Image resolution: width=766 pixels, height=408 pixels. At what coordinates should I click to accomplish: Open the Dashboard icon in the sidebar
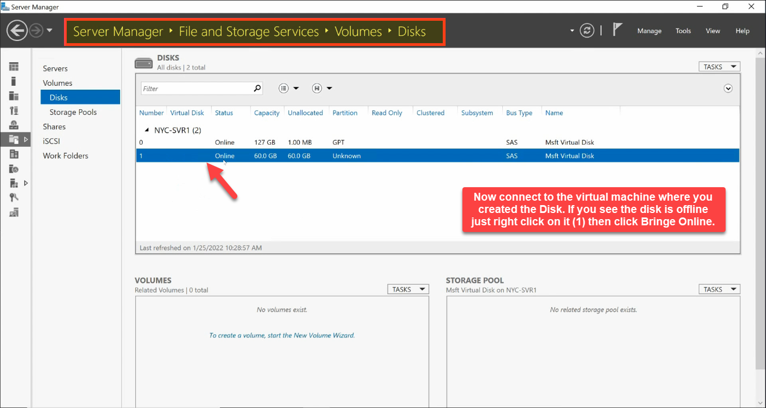pyautogui.click(x=14, y=67)
